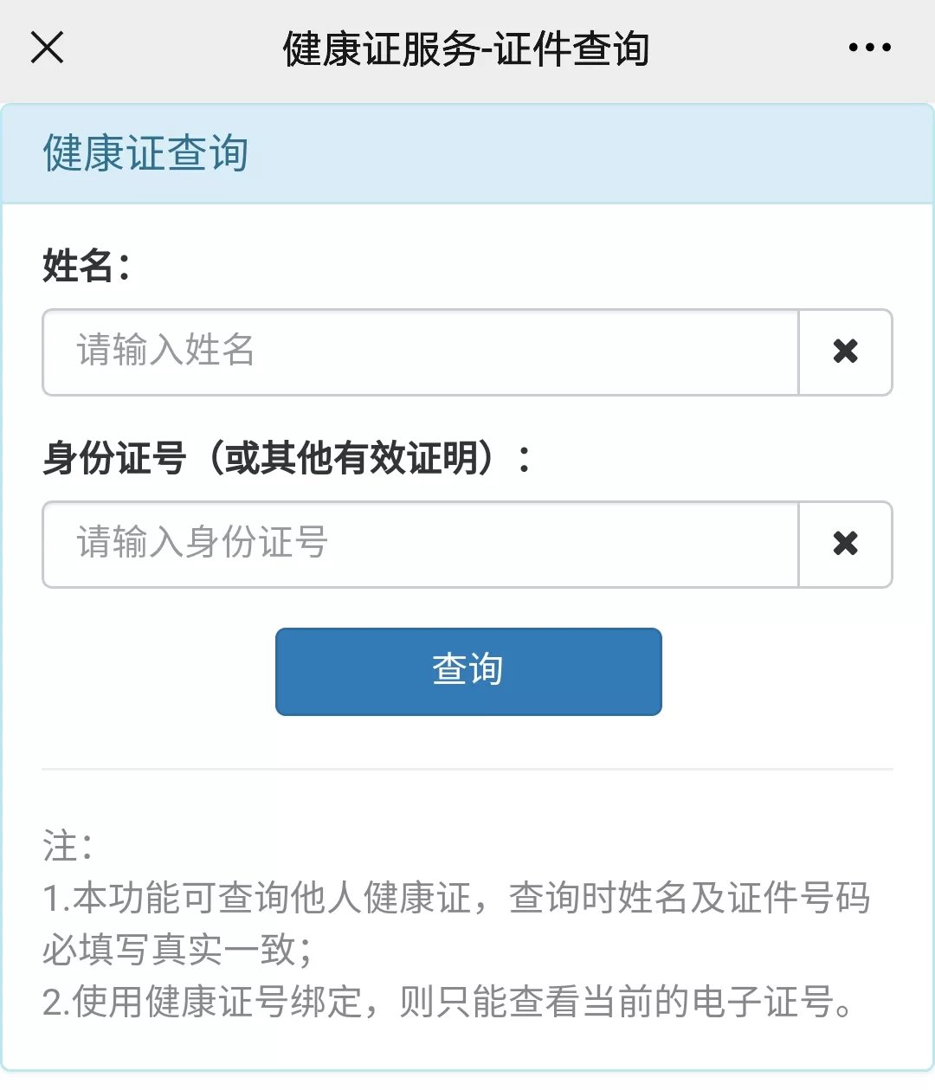Click the 身份证号（或其他有效证明） label
Image resolution: width=935 pixels, height=1090 pixels.
[x=286, y=458]
